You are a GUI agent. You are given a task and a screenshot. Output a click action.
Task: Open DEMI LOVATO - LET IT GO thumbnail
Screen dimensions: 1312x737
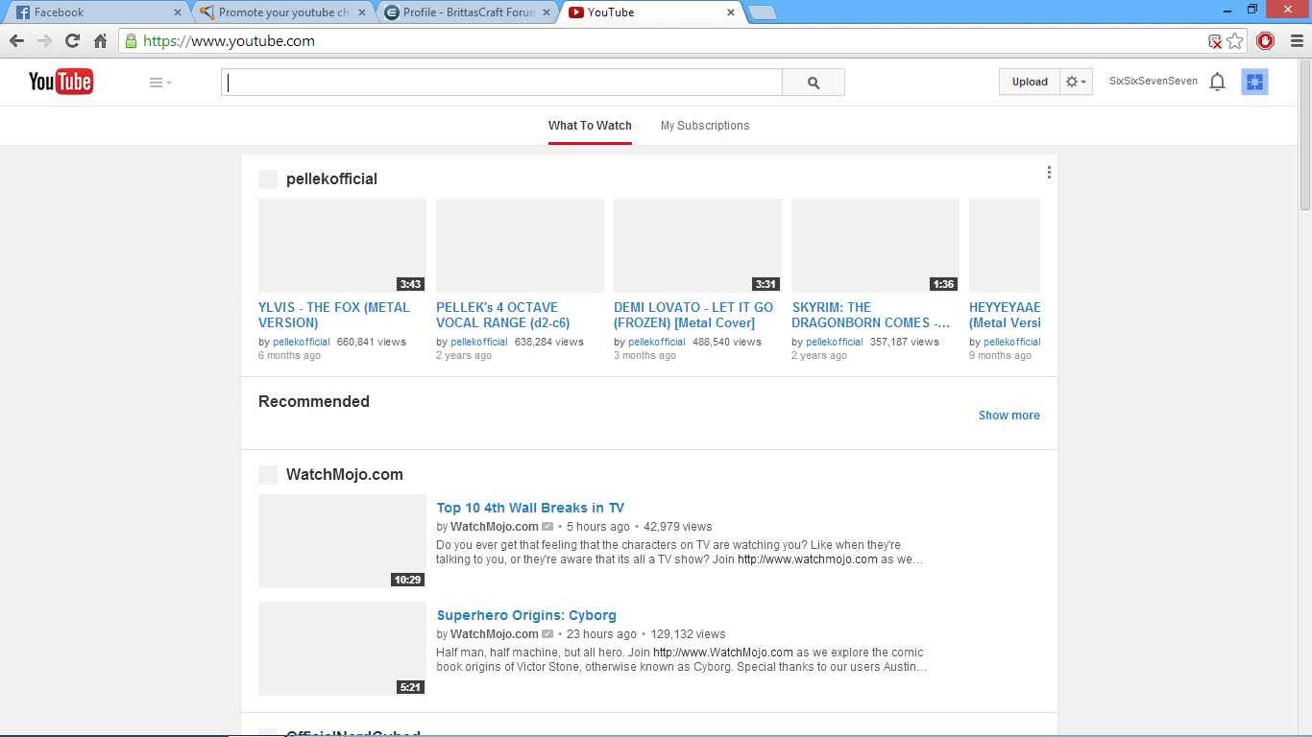[697, 246]
